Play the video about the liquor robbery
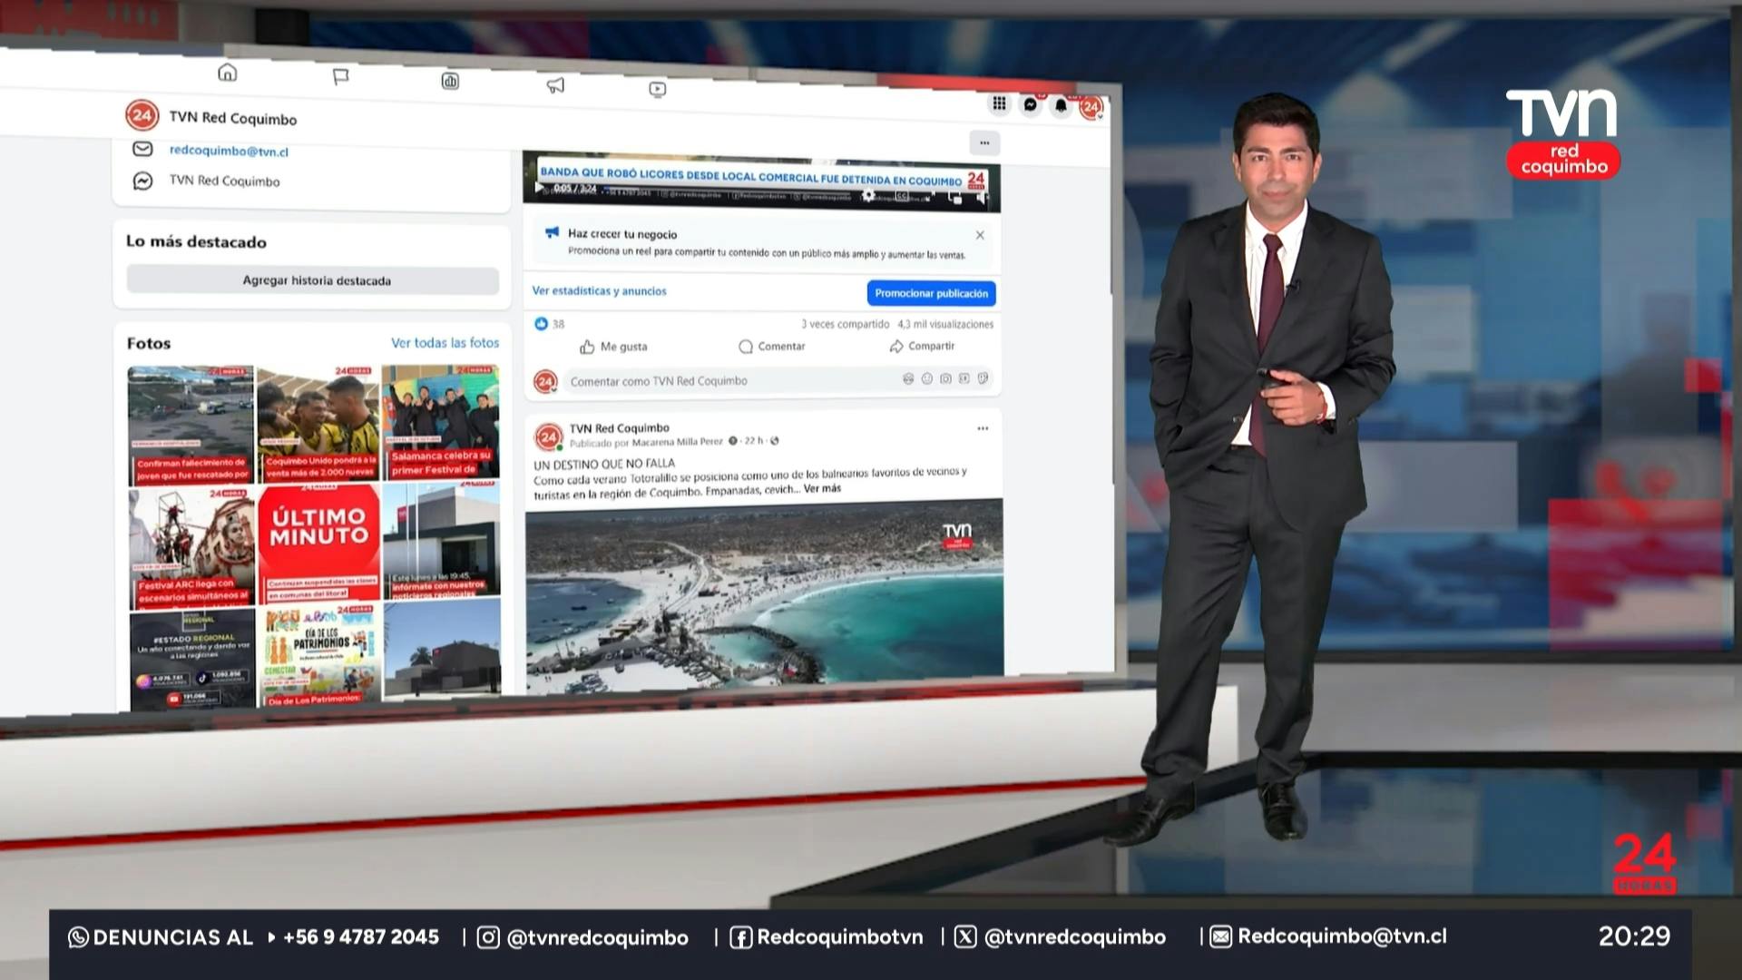 pyautogui.click(x=539, y=188)
